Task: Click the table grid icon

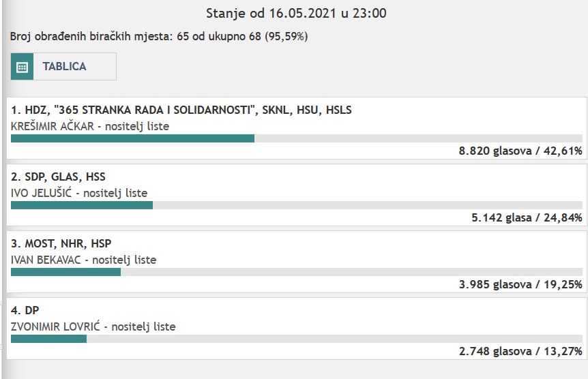Action: 22,67
